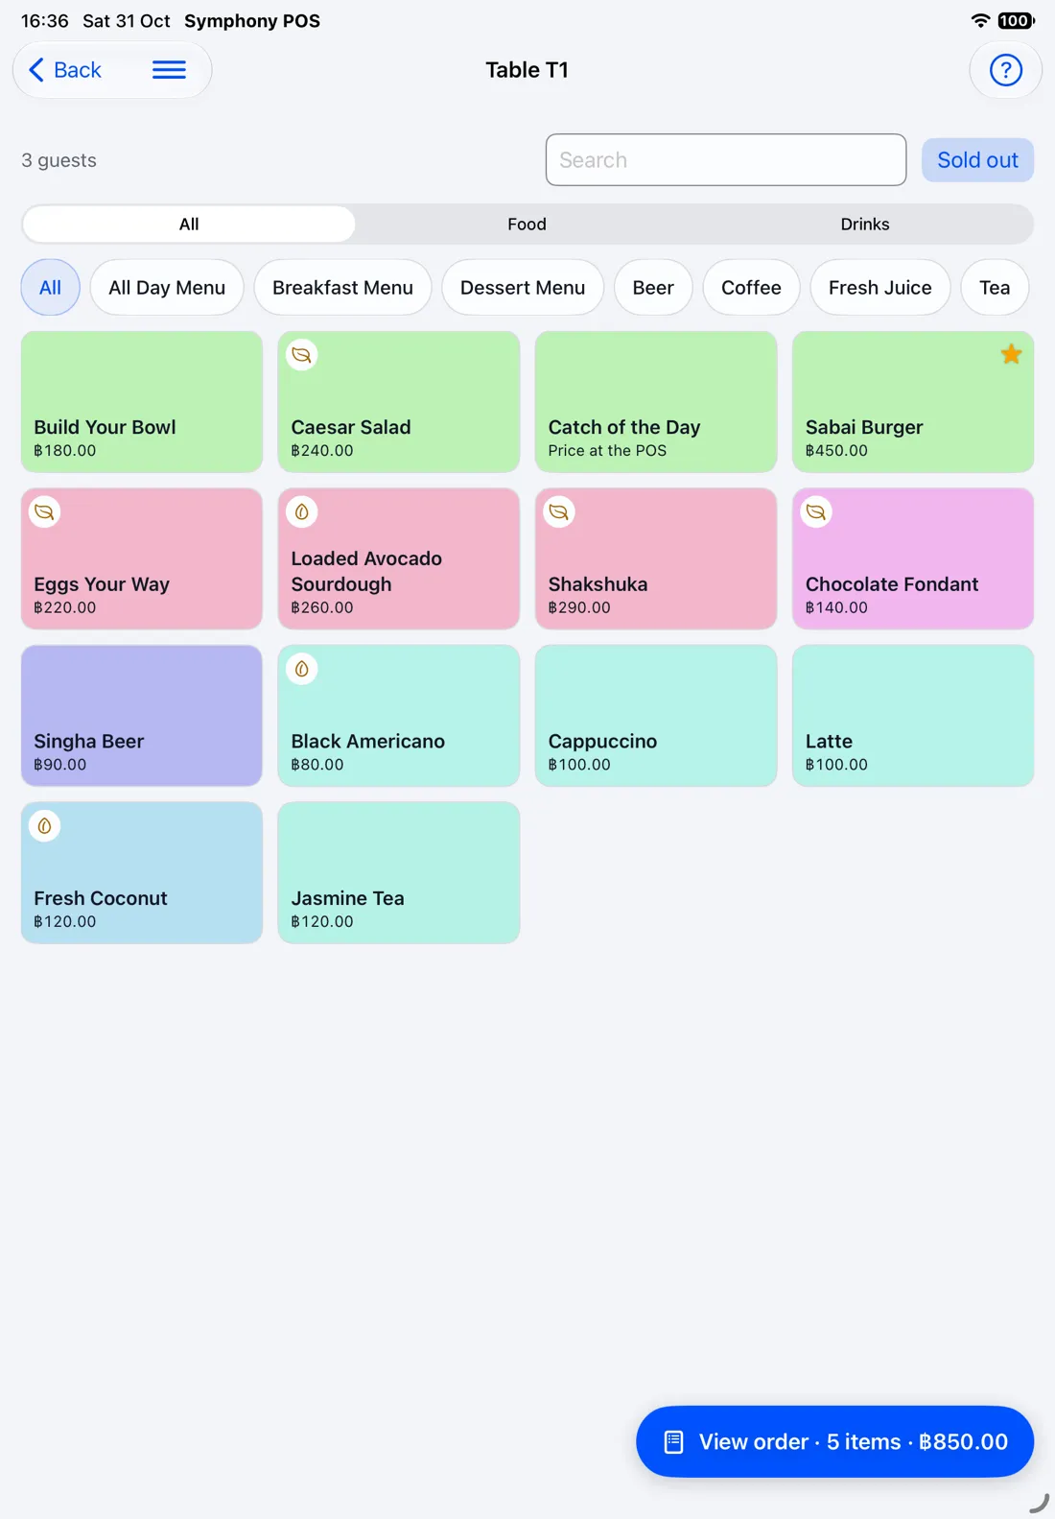Add Catch of the Day item
This screenshot has height=1519, width=1055.
pos(656,401)
